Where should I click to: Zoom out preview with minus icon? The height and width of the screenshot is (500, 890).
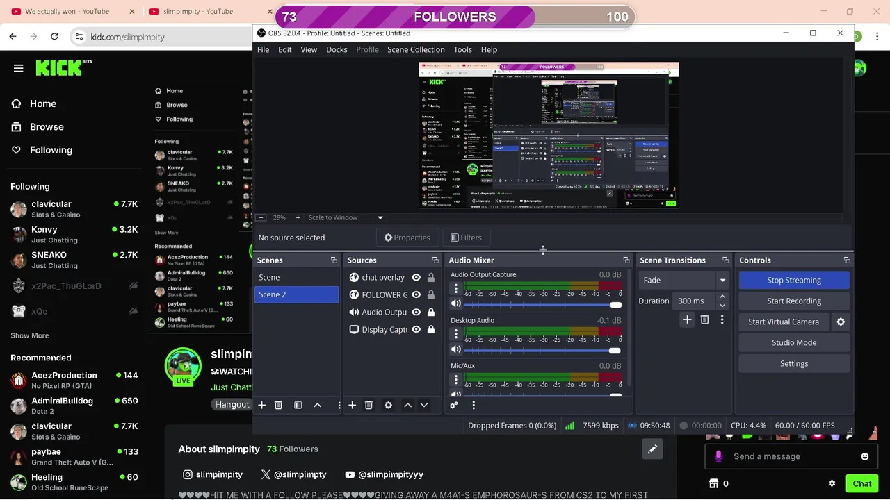click(261, 217)
